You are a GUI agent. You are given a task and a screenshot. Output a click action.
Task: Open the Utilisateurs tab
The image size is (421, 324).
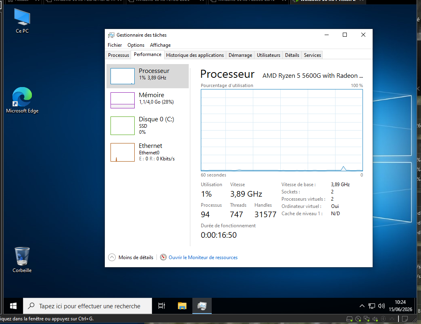(269, 55)
